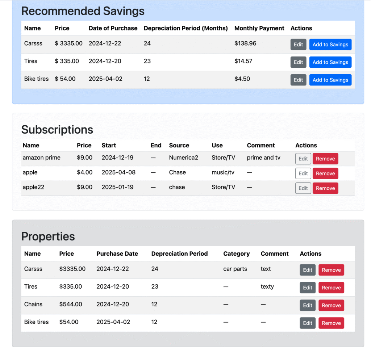Remove the Carsss property
This screenshot has height=352, width=371.
tap(331, 270)
